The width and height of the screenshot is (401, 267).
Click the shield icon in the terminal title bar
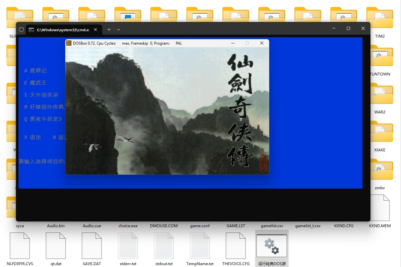[21, 29]
